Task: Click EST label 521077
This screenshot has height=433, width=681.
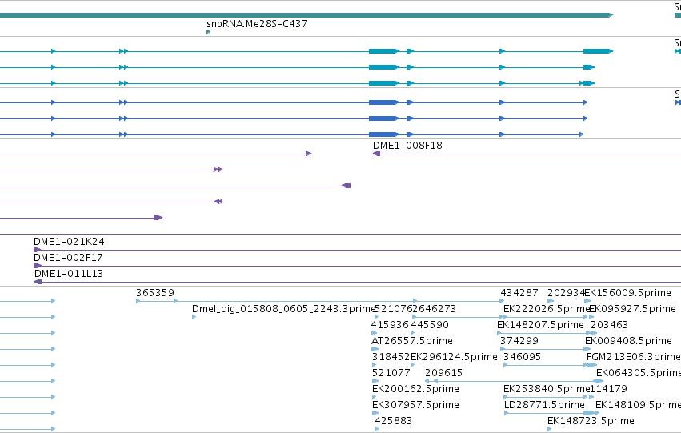Action: point(391,373)
